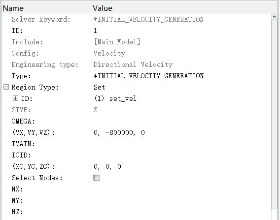Click the NZ value field
280x220 pixels.
coord(181,212)
